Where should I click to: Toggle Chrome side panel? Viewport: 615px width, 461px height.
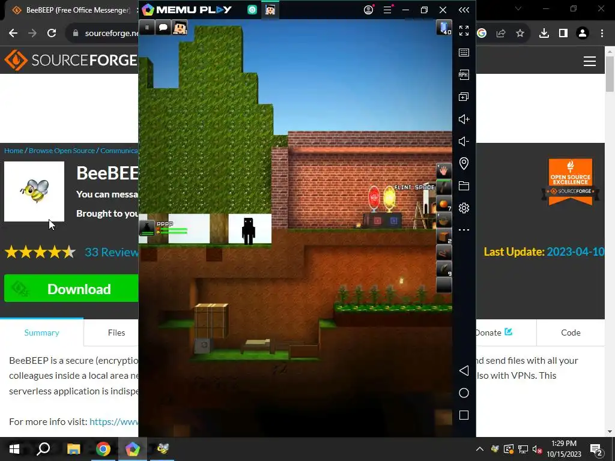[563, 34]
